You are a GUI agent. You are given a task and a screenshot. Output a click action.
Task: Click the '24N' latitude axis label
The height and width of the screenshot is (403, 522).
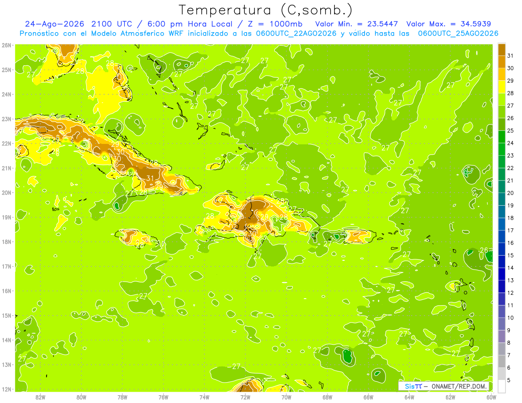pyautogui.click(x=7, y=94)
